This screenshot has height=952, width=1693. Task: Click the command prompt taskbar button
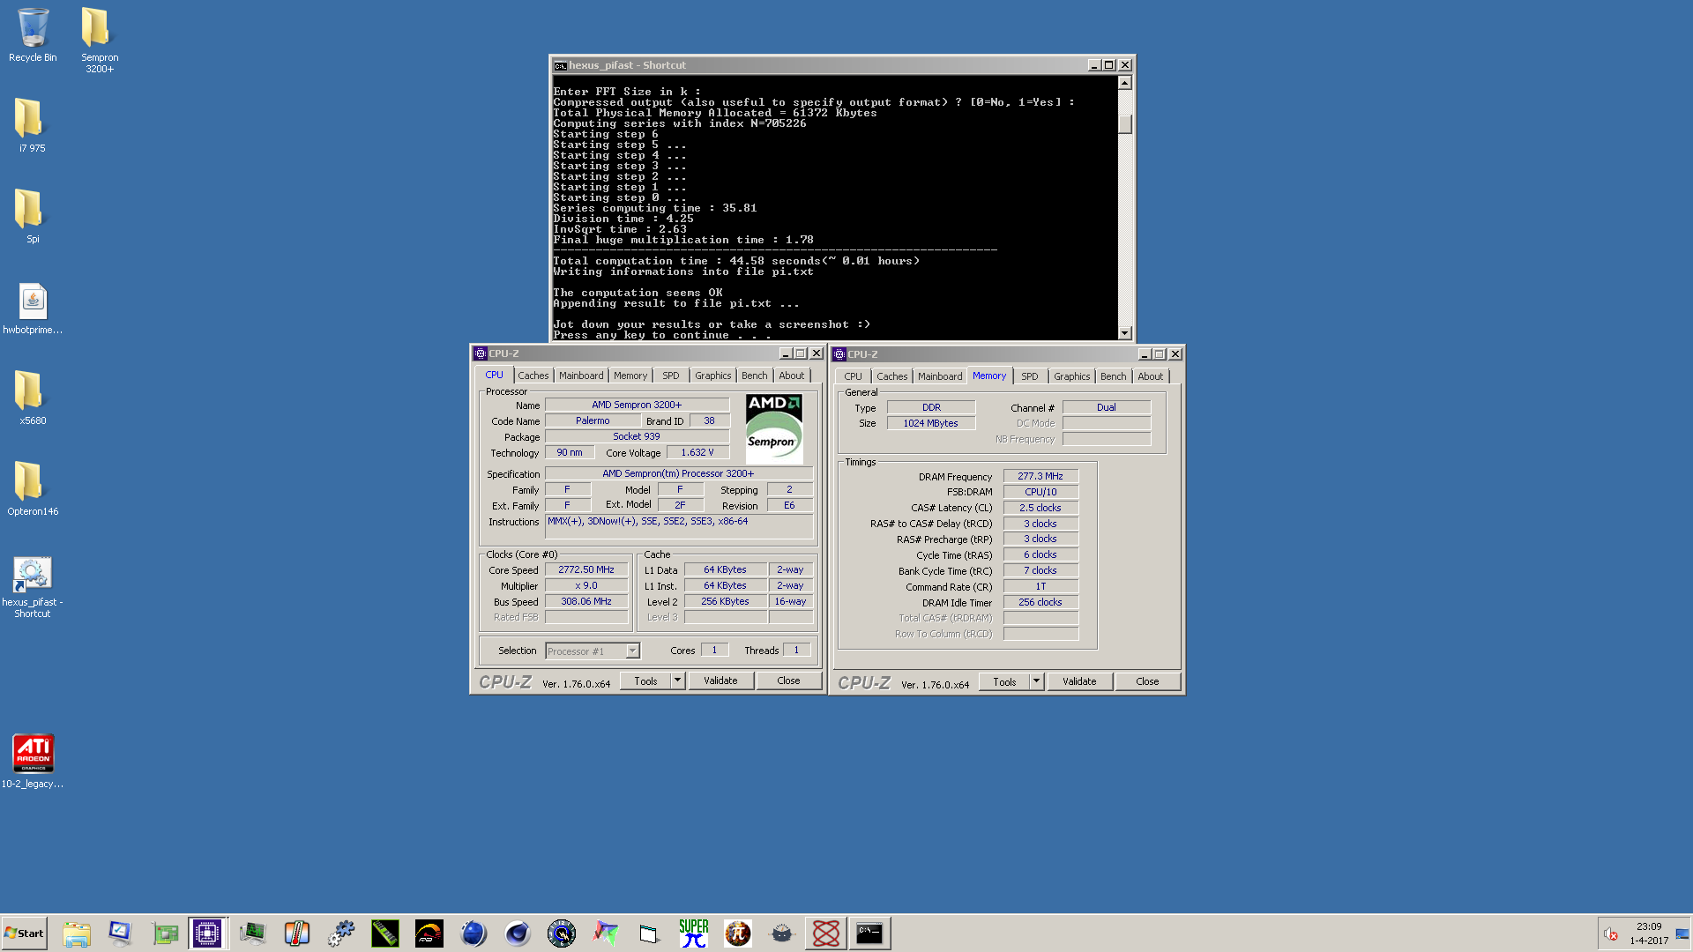pos(869,933)
